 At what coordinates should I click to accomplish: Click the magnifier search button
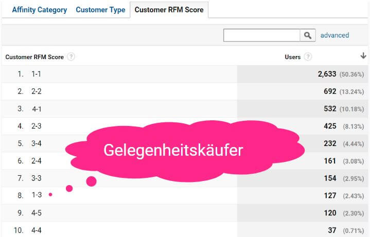(308, 35)
